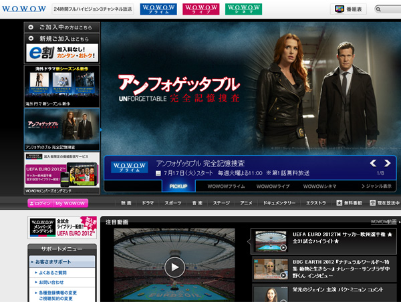Switch to WOWOWライブ tab
The height and width of the screenshot is (302, 401).
[x=273, y=186]
